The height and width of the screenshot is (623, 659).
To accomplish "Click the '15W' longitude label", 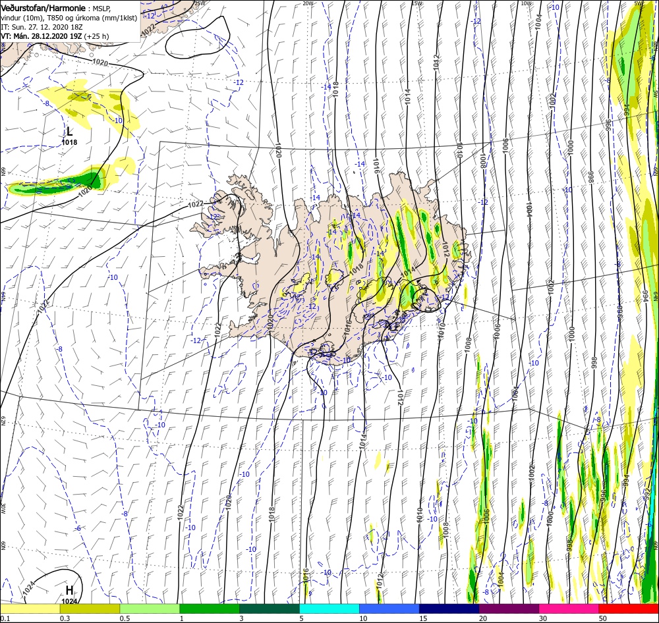I will (x=417, y=3).
